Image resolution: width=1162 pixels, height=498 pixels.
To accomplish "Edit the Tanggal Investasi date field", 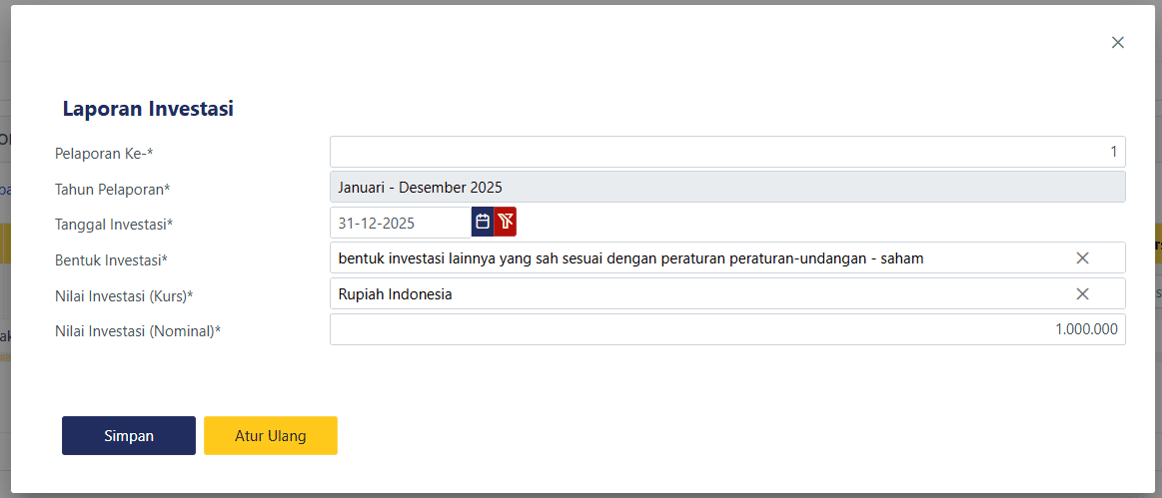I will 401,222.
